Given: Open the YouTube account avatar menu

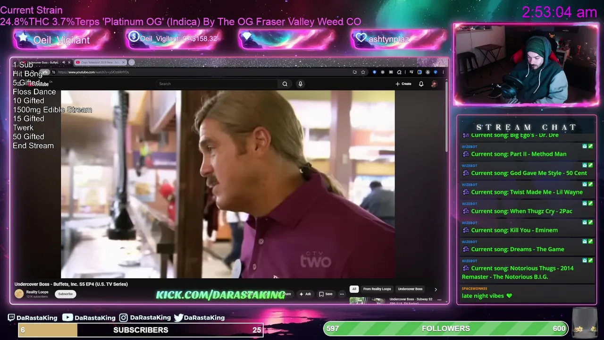Looking at the screenshot, I should pos(434,84).
